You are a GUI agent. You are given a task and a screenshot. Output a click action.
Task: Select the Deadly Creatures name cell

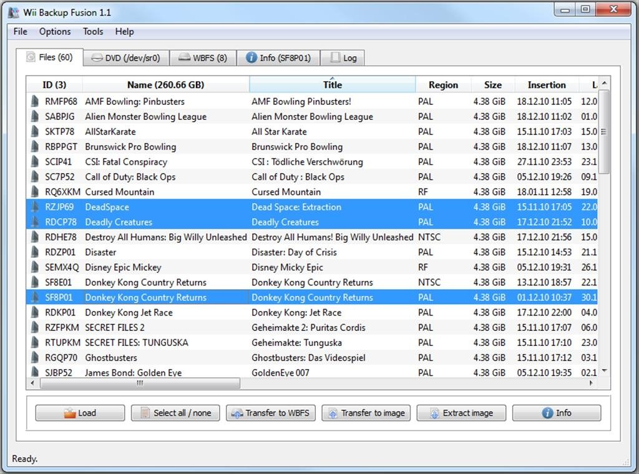166,222
